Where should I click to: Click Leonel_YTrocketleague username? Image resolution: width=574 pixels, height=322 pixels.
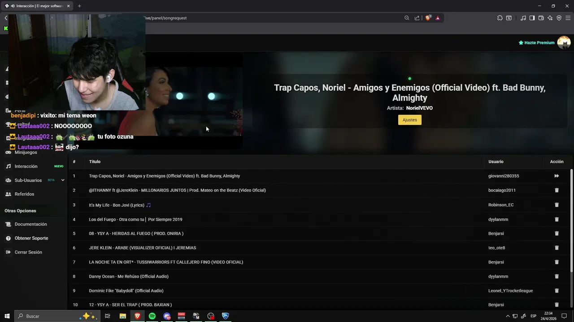pos(510,291)
